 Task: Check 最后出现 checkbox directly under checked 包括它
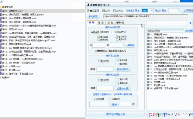(x=117, y=39)
